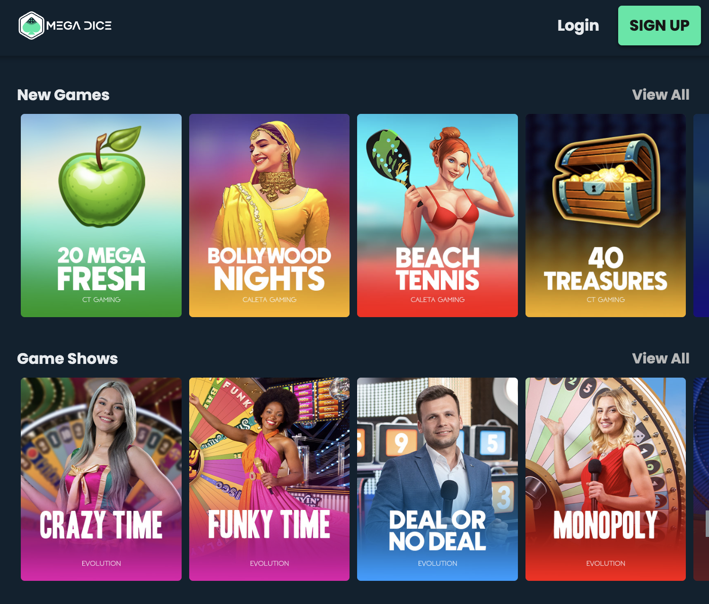
Task: Click the New Games section heading
Action: [x=63, y=95]
